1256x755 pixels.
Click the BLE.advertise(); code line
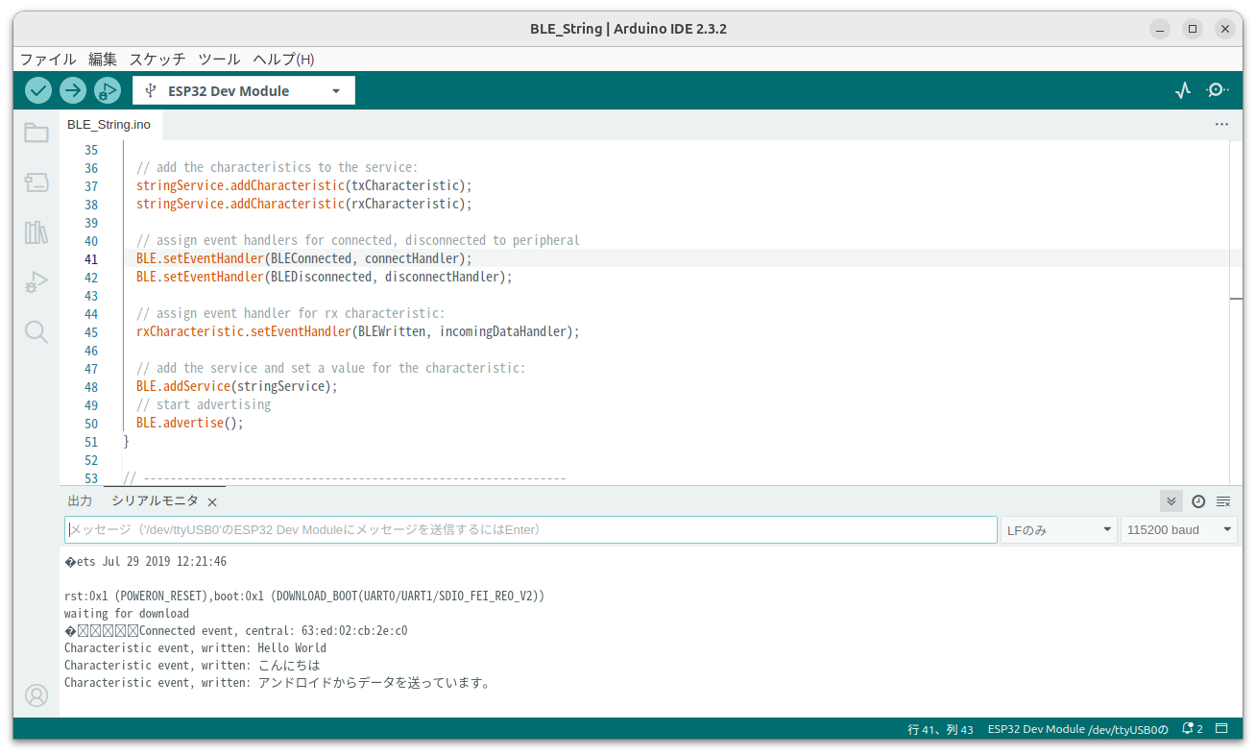point(190,424)
